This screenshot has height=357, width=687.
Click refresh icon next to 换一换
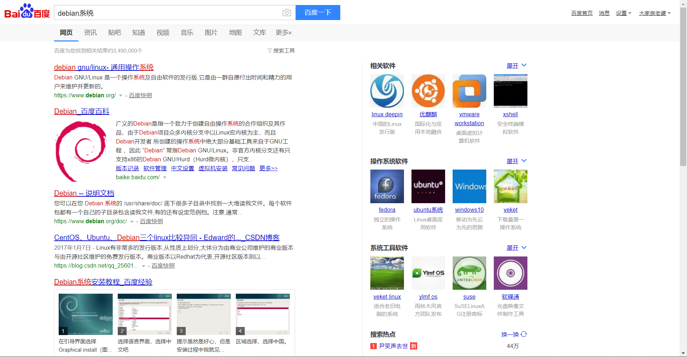coord(524,334)
